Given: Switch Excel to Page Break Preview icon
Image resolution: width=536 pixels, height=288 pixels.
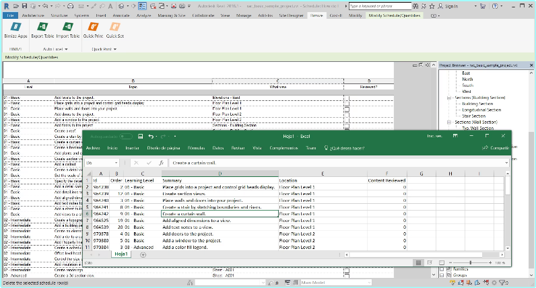Looking at the screenshot, I should click(441, 262).
